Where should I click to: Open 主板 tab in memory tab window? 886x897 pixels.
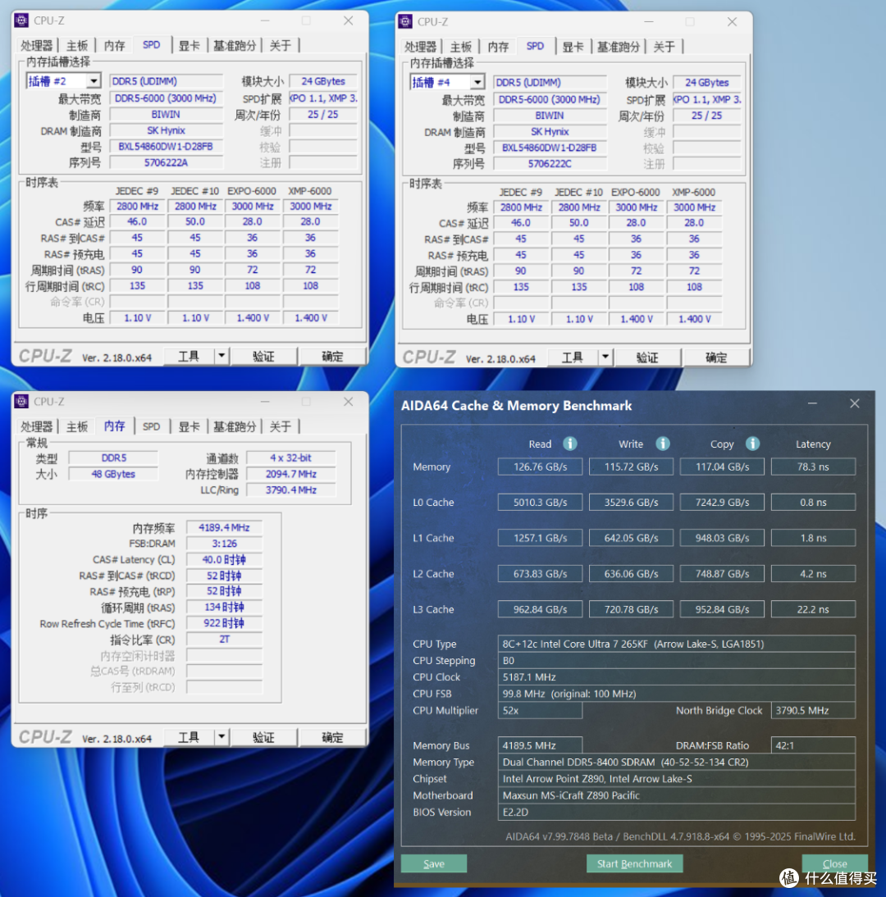(x=77, y=426)
